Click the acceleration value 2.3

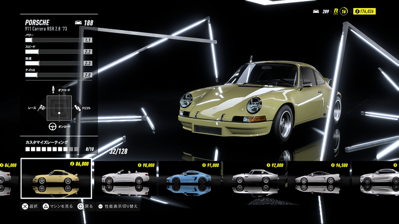click(88, 63)
